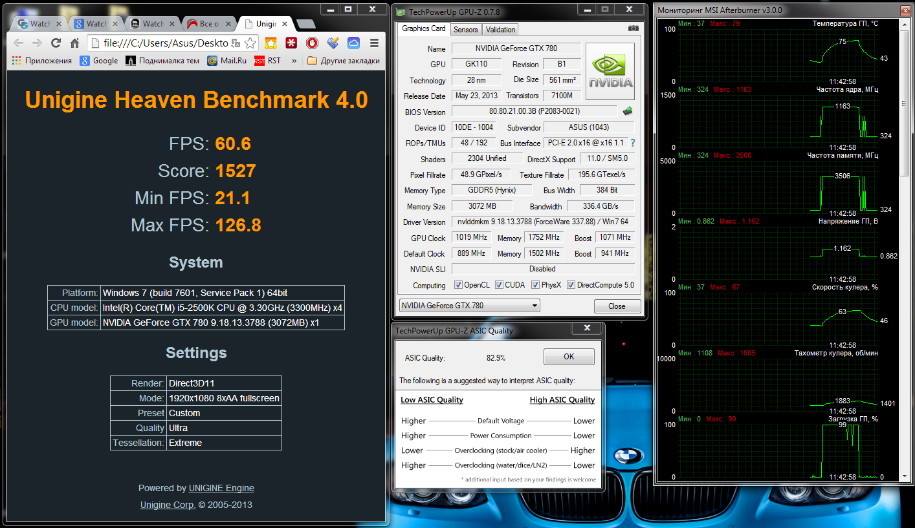This screenshot has width=915, height=528.
Task: Open the yellow star extension icon
Action: 271,43
